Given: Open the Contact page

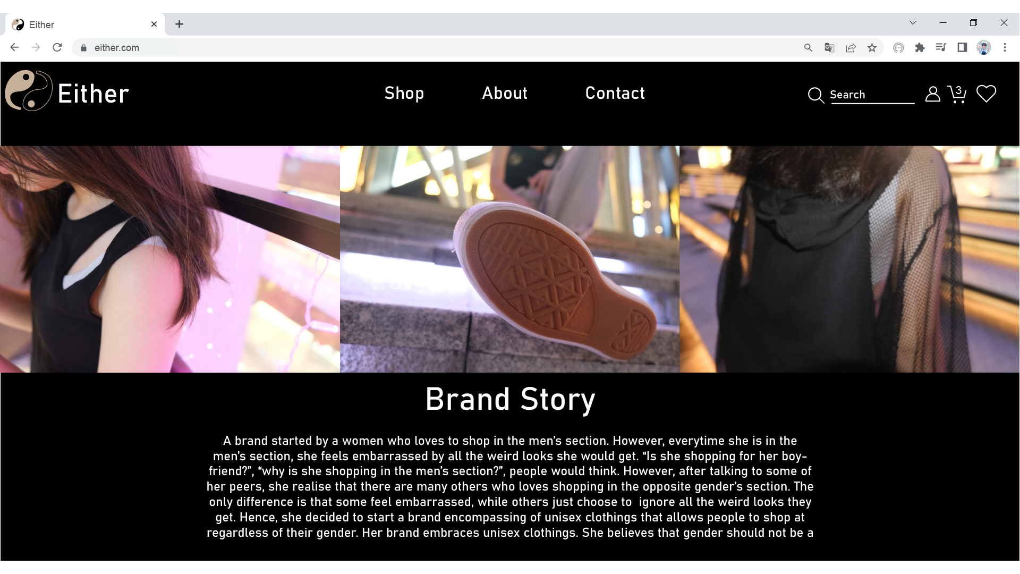Looking at the screenshot, I should 615,93.
